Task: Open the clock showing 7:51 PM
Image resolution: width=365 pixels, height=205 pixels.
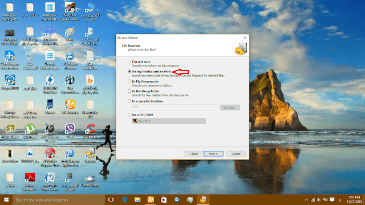Action: click(354, 199)
